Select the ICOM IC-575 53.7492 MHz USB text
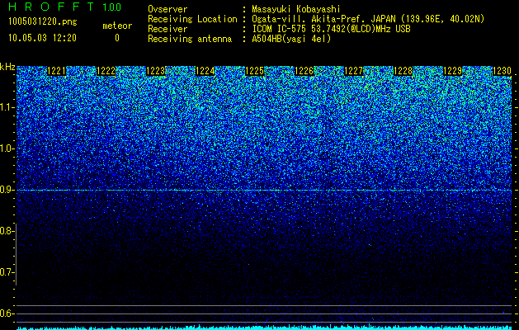This screenshot has width=519, height=330. pos(331,29)
